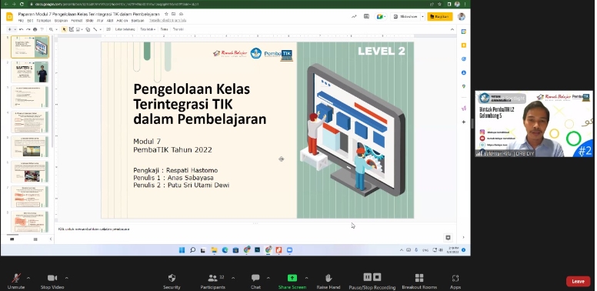Screen dimensions: 597x291
Task: Click the Transisi button
Action: tap(178, 29)
